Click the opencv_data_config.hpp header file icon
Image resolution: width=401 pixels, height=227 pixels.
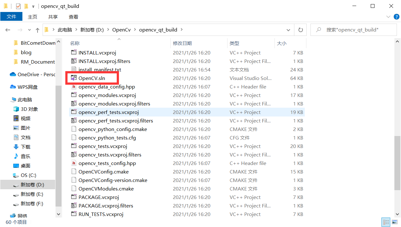pyautogui.click(x=74, y=87)
